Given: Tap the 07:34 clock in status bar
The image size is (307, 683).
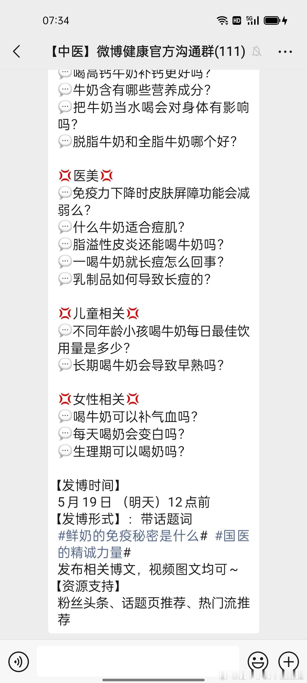Looking at the screenshot, I should pyautogui.click(x=56, y=21).
